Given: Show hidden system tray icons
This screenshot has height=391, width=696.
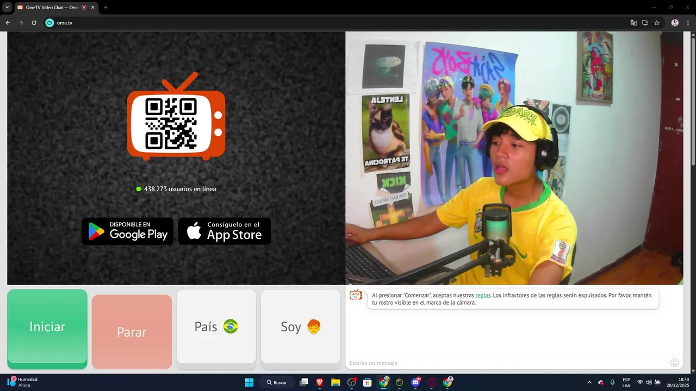Looking at the screenshot, I should 589,382.
